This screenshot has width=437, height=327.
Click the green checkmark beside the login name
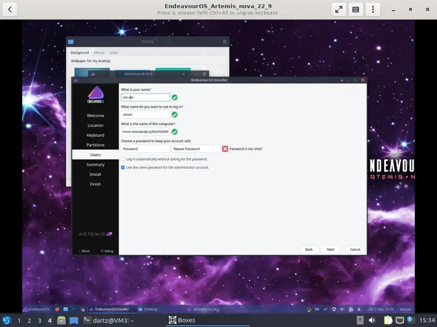(x=175, y=115)
